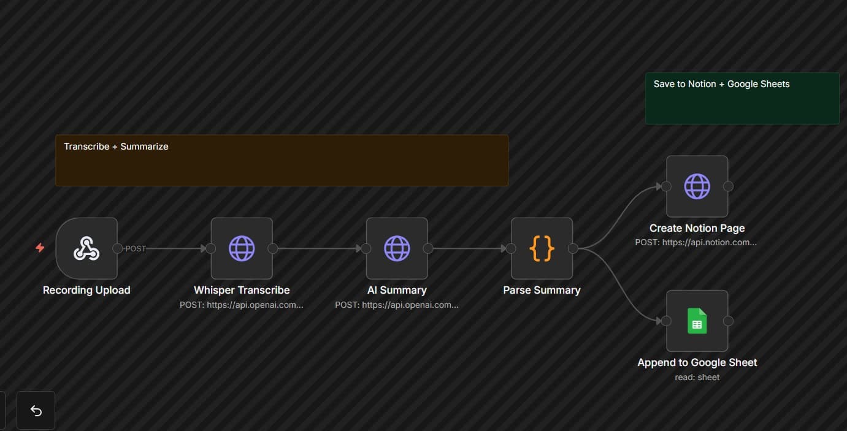Click the Parse Summary node label
Screen dimensions: 847x431
pyautogui.click(x=542, y=290)
